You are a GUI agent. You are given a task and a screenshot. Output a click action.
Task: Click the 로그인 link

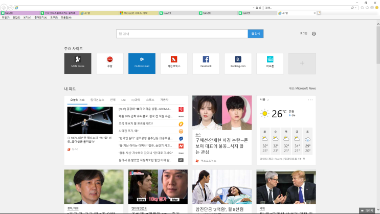[x=303, y=34]
